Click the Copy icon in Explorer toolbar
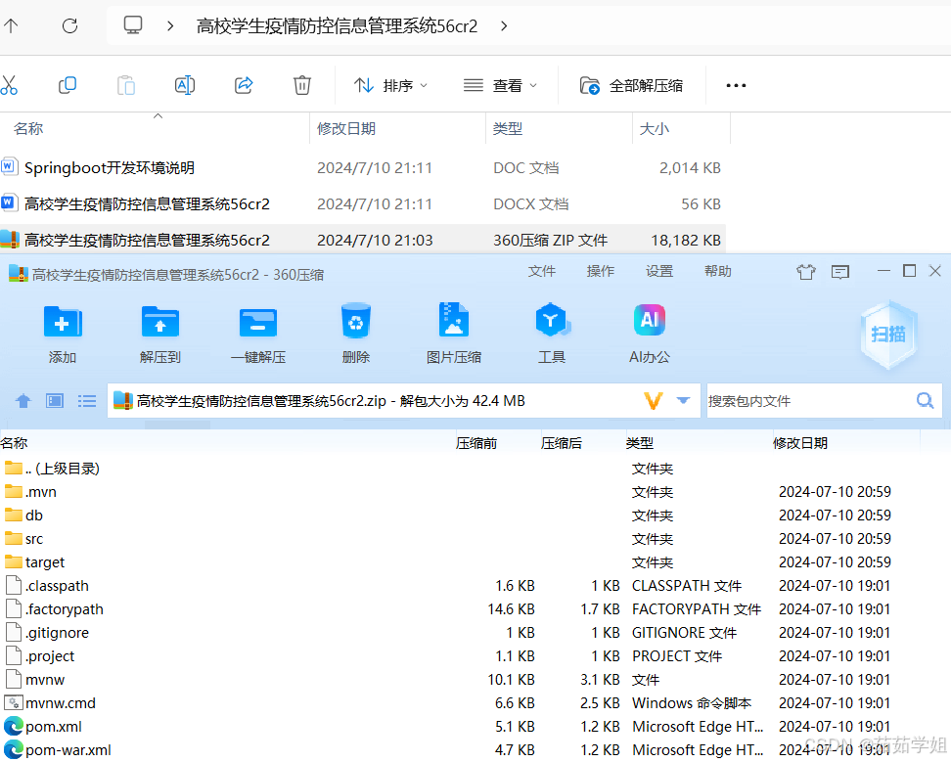 tap(68, 85)
